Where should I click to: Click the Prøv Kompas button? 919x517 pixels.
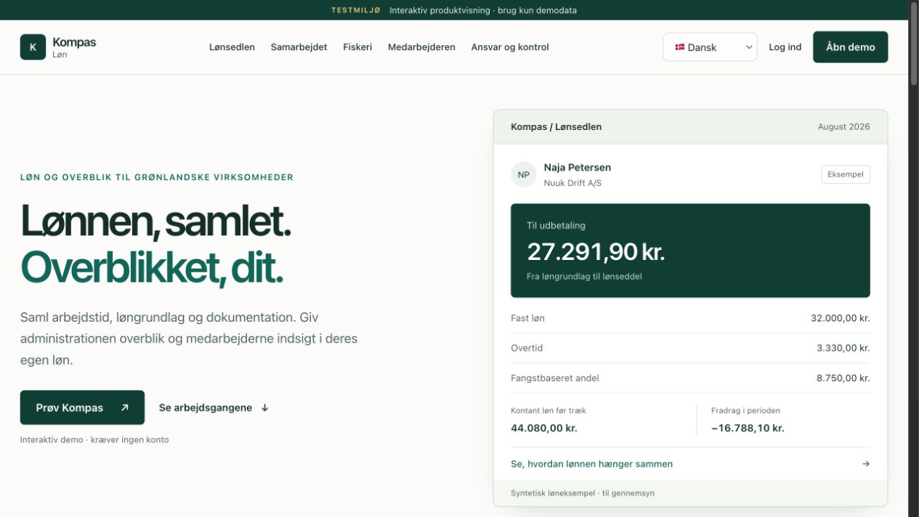[82, 407]
